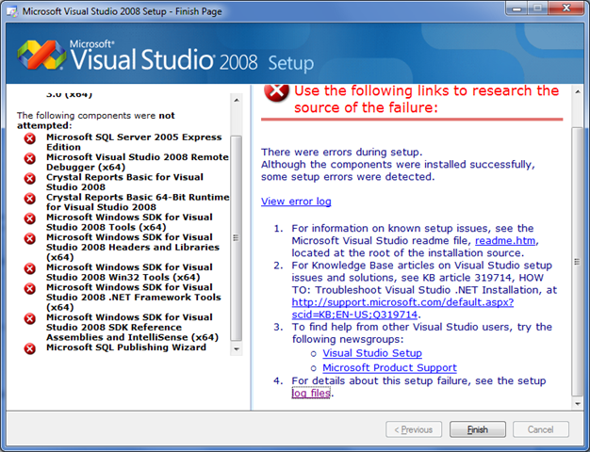Screen dimensions: 590x452
Task: Click the error icon beside SDK Reference Assemblies and IntelliSense
Action: point(30,318)
